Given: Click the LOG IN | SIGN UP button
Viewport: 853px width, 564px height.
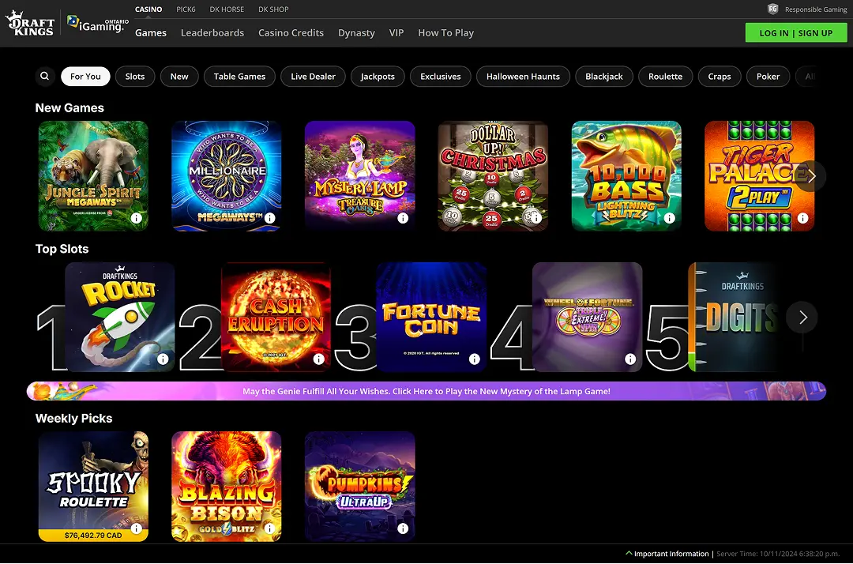Looking at the screenshot, I should pos(796,32).
